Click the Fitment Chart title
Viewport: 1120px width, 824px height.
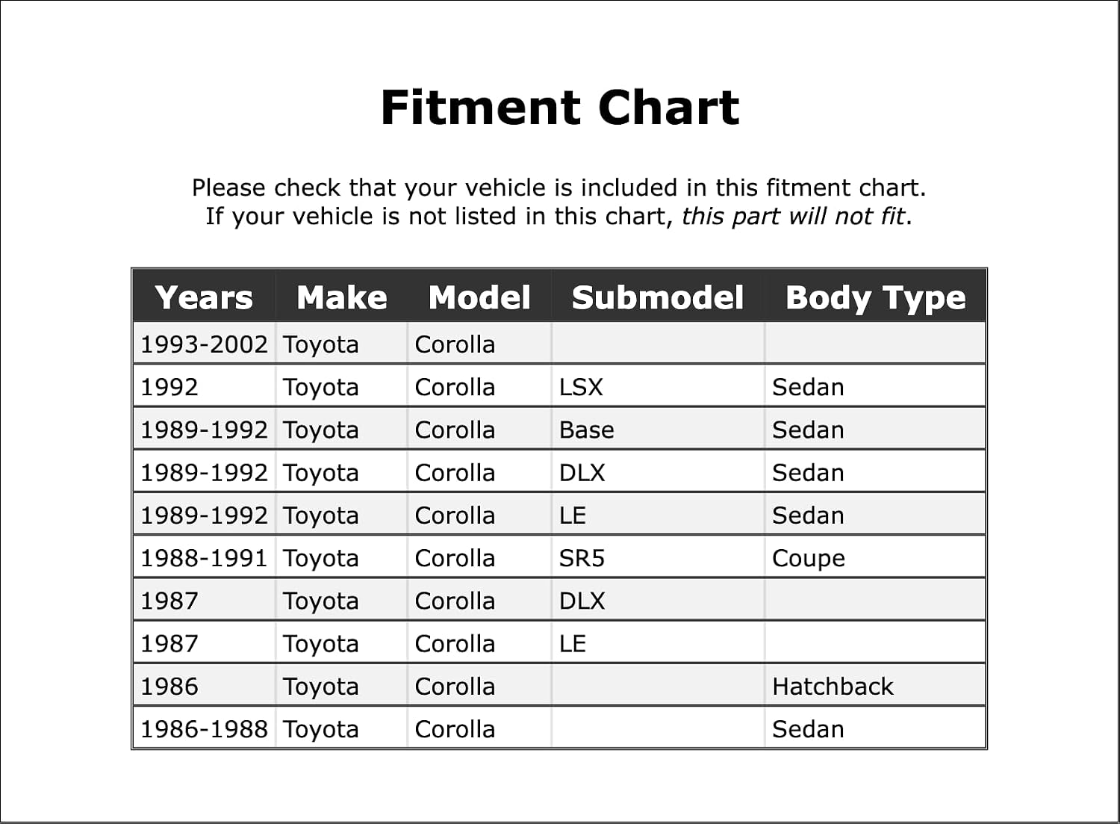click(x=559, y=107)
